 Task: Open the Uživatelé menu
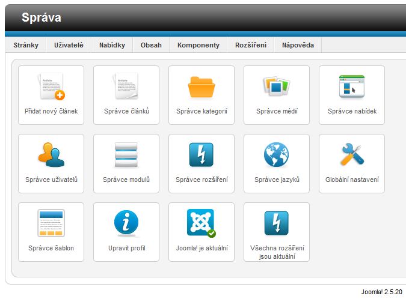[x=69, y=45]
